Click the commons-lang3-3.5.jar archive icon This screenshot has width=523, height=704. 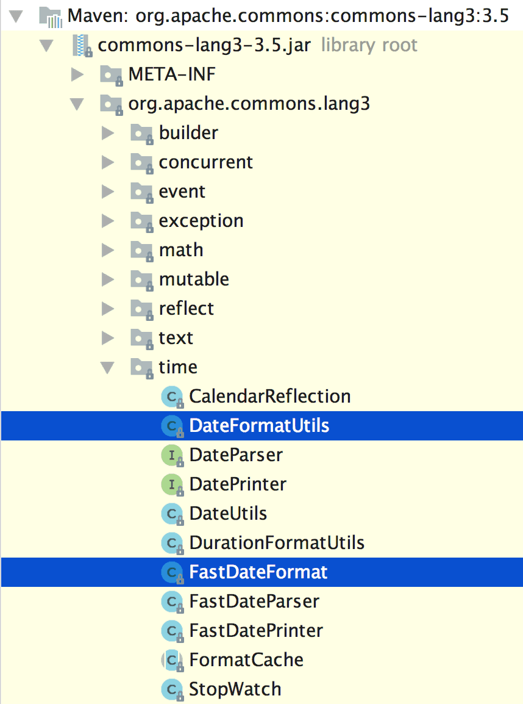pyautogui.click(x=82, y=46)
